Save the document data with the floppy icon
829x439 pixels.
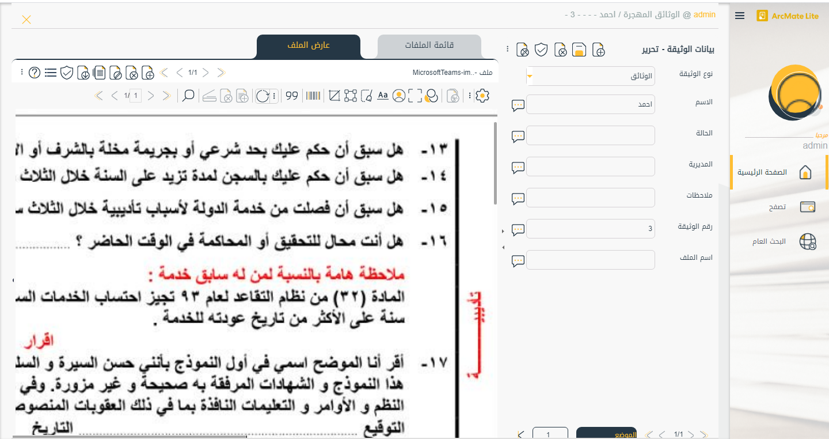[x=580, y=50]
